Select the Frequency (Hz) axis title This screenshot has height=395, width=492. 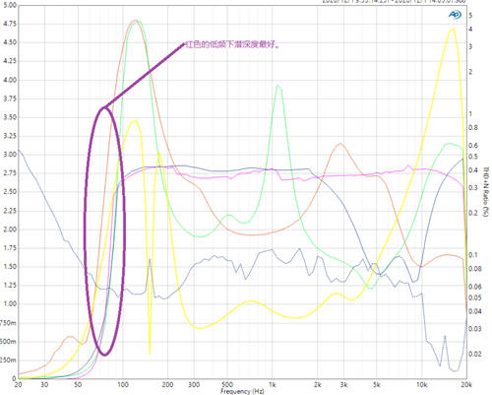tap(242, 391)
